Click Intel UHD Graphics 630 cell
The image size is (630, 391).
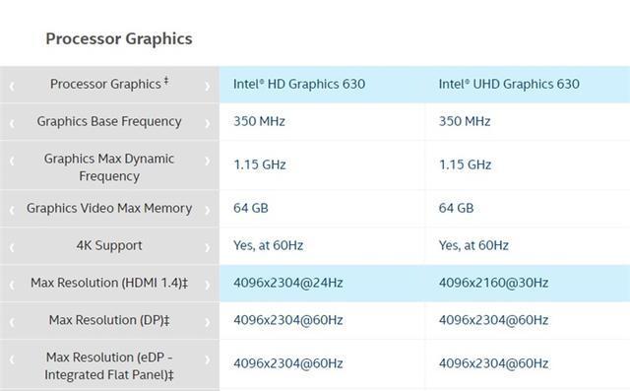(509, 84)
